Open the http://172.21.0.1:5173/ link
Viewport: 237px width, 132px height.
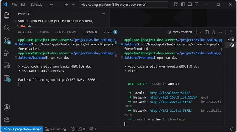(171, 111)
